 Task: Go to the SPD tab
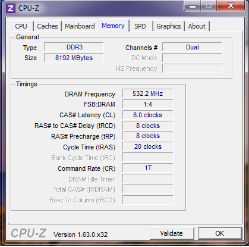pyautogui.click(x=140, y=26)
